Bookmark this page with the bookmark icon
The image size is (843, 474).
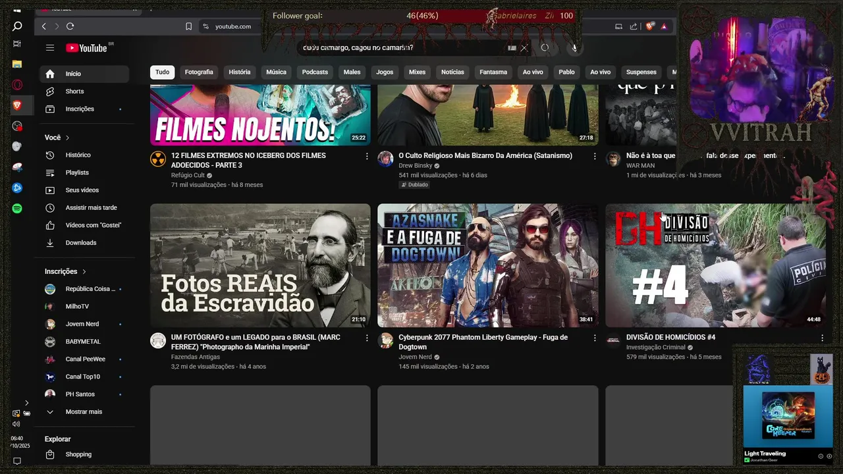pyautogui.click(x=188, y=26)
